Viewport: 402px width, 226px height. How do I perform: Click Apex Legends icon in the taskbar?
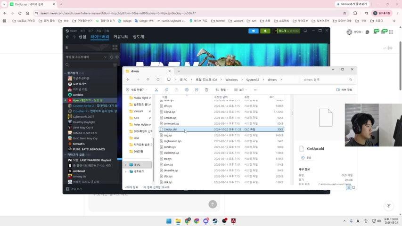click(234, 221)
